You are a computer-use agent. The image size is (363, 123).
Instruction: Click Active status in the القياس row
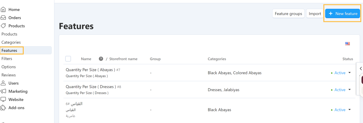(x=340, y=110)
